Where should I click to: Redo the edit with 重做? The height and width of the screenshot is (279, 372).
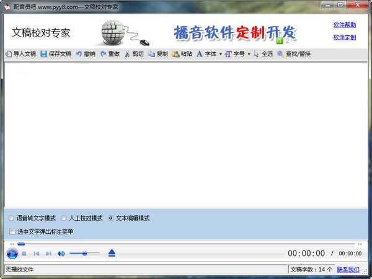110,54
